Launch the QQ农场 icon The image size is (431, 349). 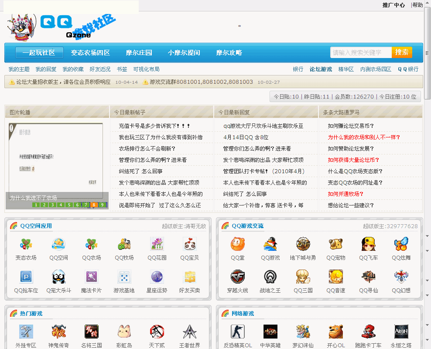pyautogui.click(x=92, y=244)
